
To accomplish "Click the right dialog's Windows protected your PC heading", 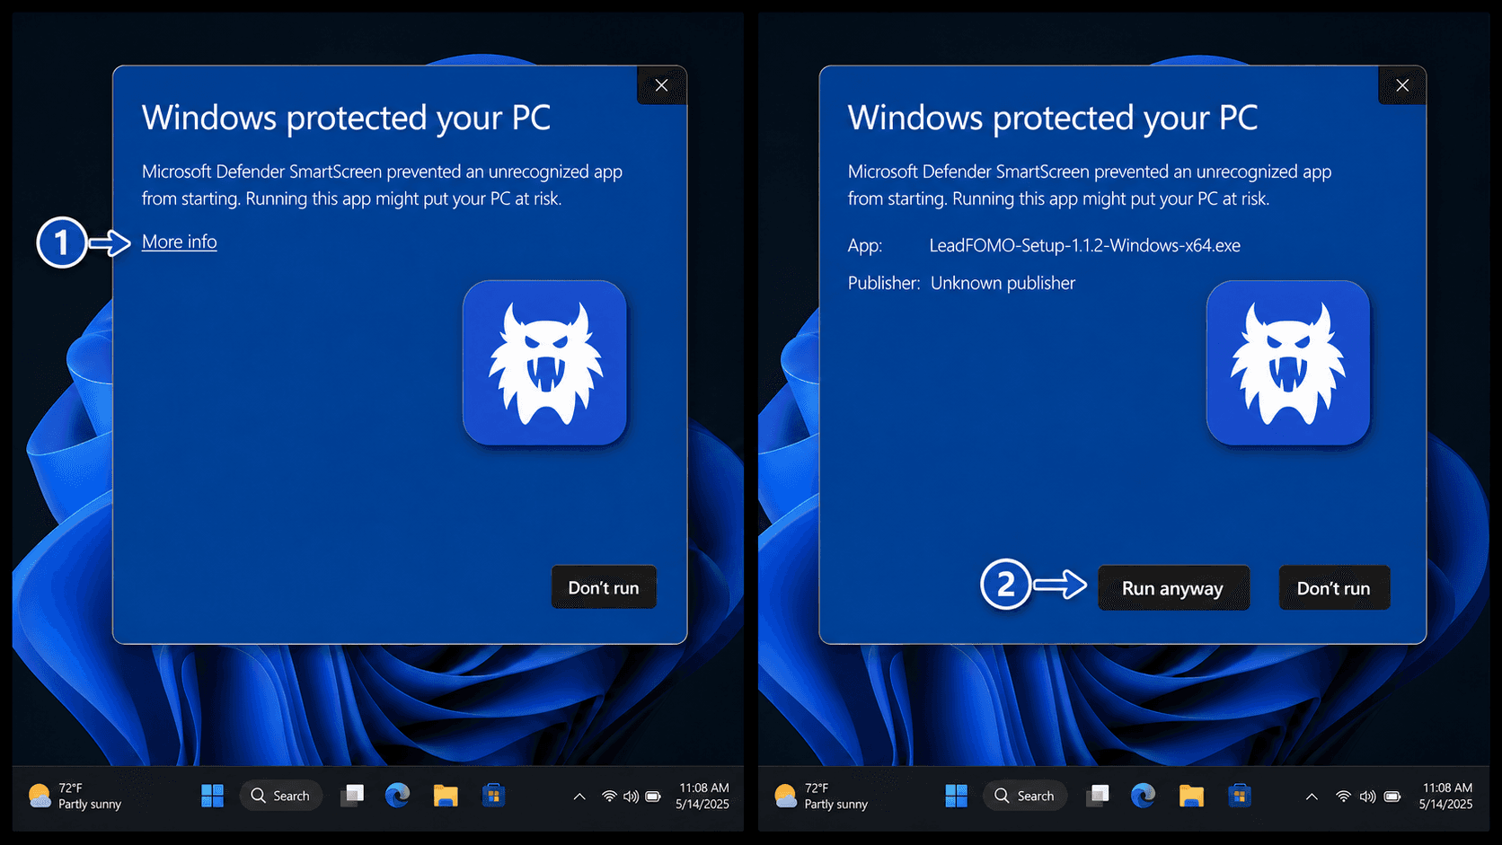I will (1053, 118).
